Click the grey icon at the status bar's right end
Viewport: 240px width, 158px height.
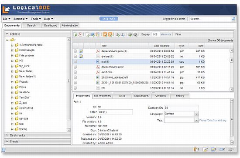pyautogui.click(x=230, y=150)
